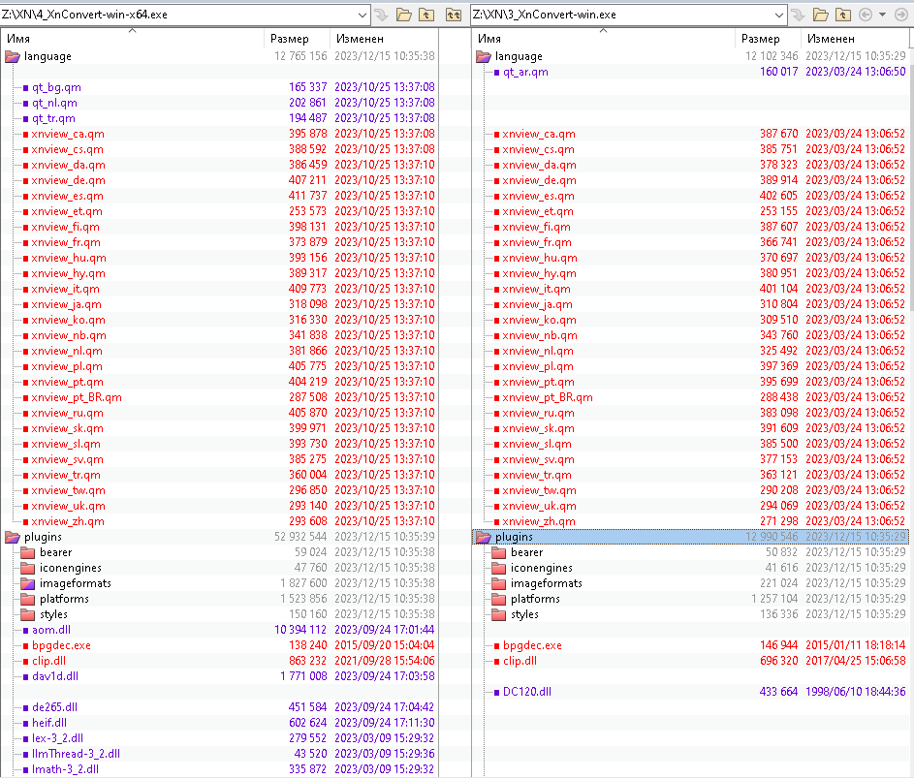Click the right pane back arrow
The width and height of the screenshot is (914, 779).
(865, 15)
